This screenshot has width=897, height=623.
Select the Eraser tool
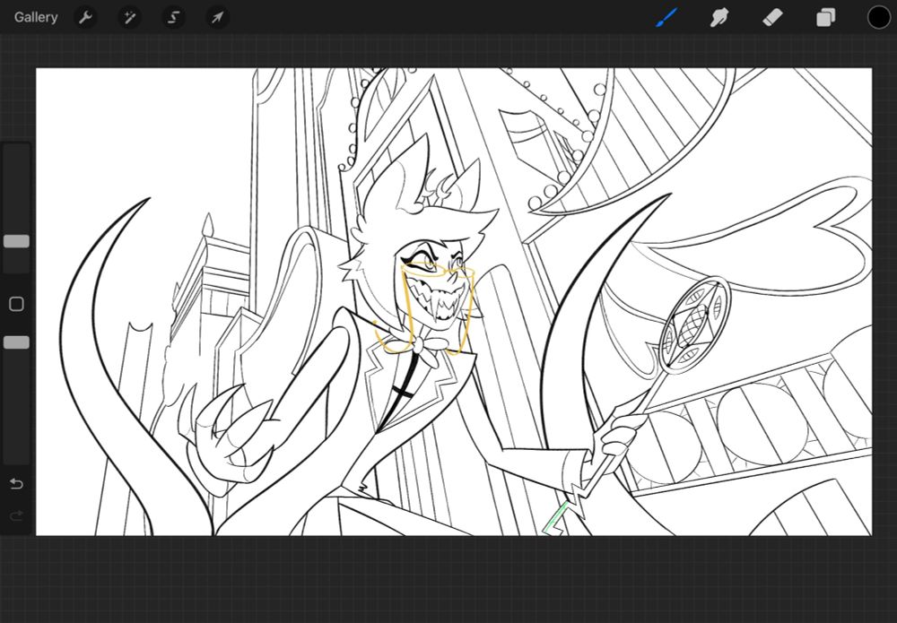(x=772, y=18)
